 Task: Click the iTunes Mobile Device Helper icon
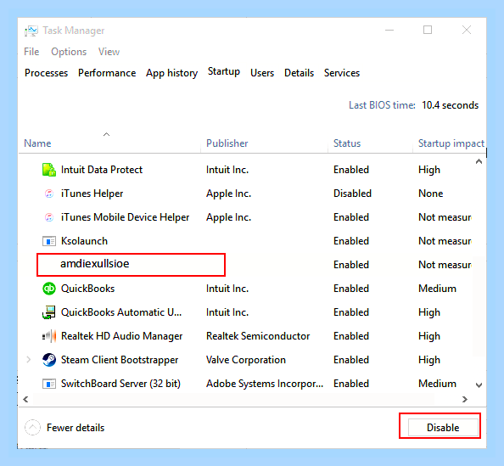[49, 217]
